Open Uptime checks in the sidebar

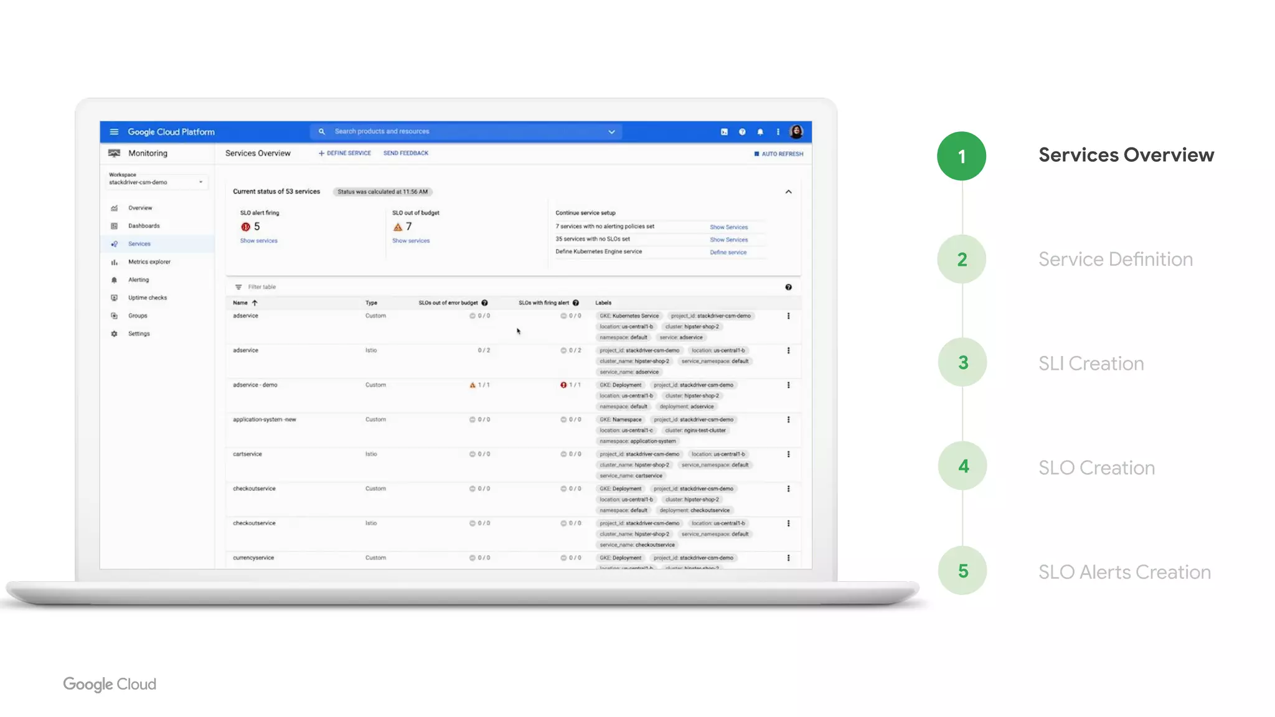tap(148, 298)
